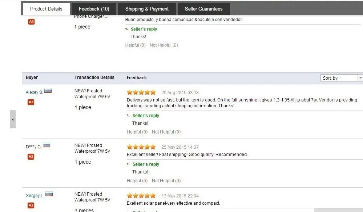Mark D***y G. review as Not Helpful
This screenshot has height=212, width=363.
166,180
